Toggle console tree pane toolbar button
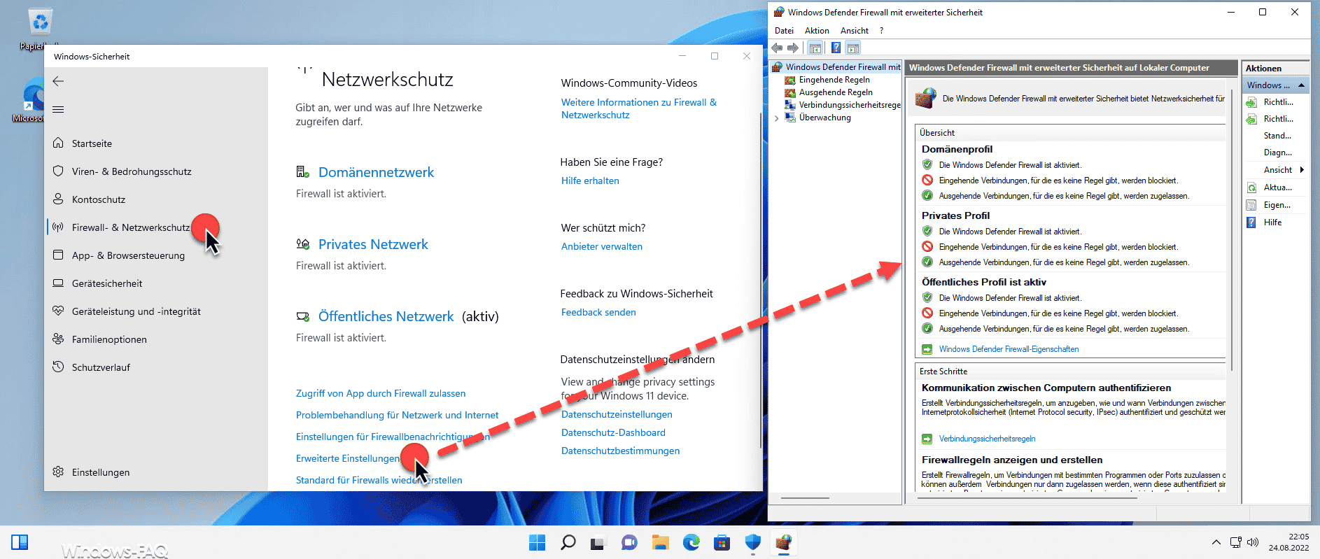 815,48
